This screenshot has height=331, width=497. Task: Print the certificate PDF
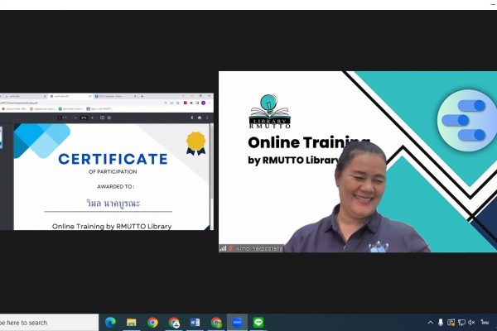pyautogui.click(x=200, y=118)
